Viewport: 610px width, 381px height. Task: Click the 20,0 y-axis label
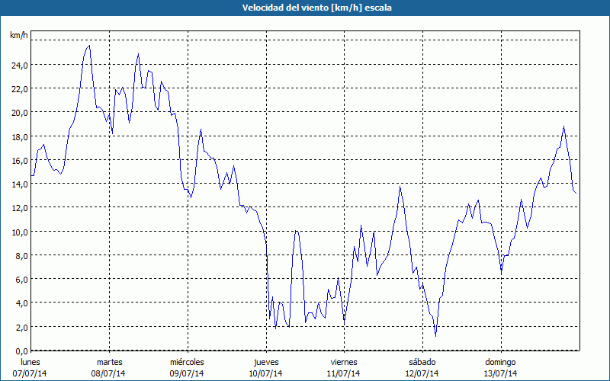(19, 113)
